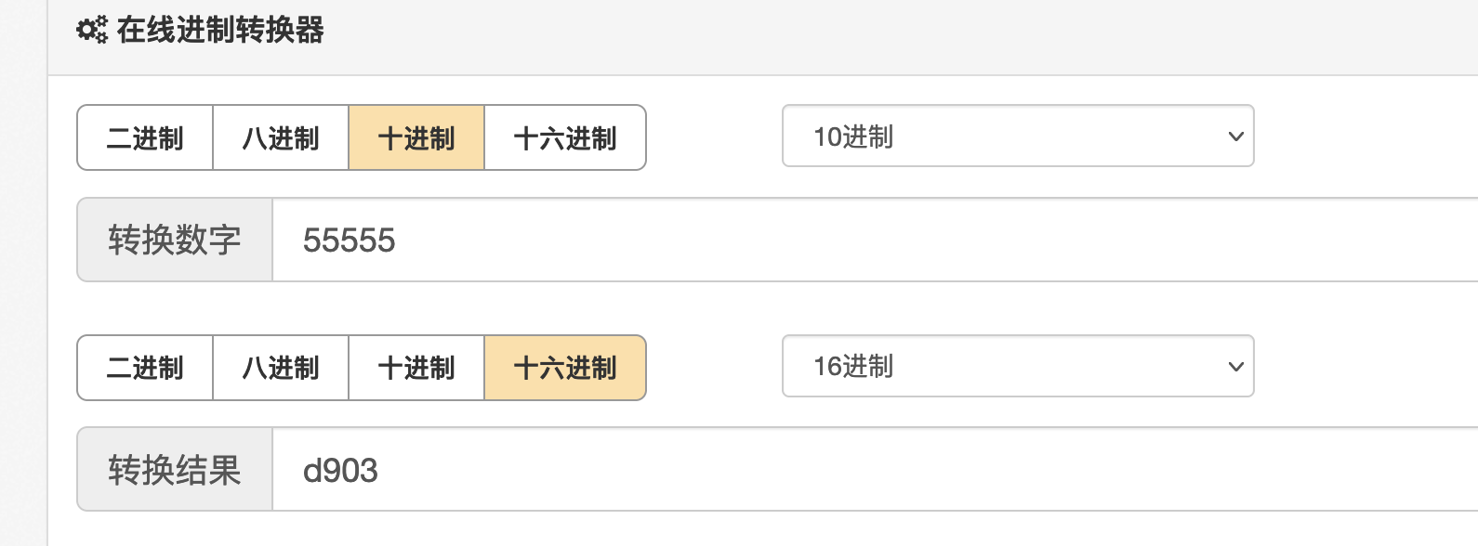Open the 10进制 dropdown

(x=1017, y=136)
